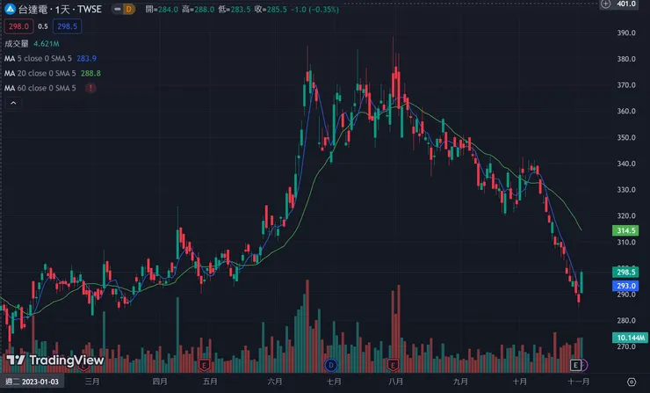Open the white E marker near 十一月

coord(575,365)
